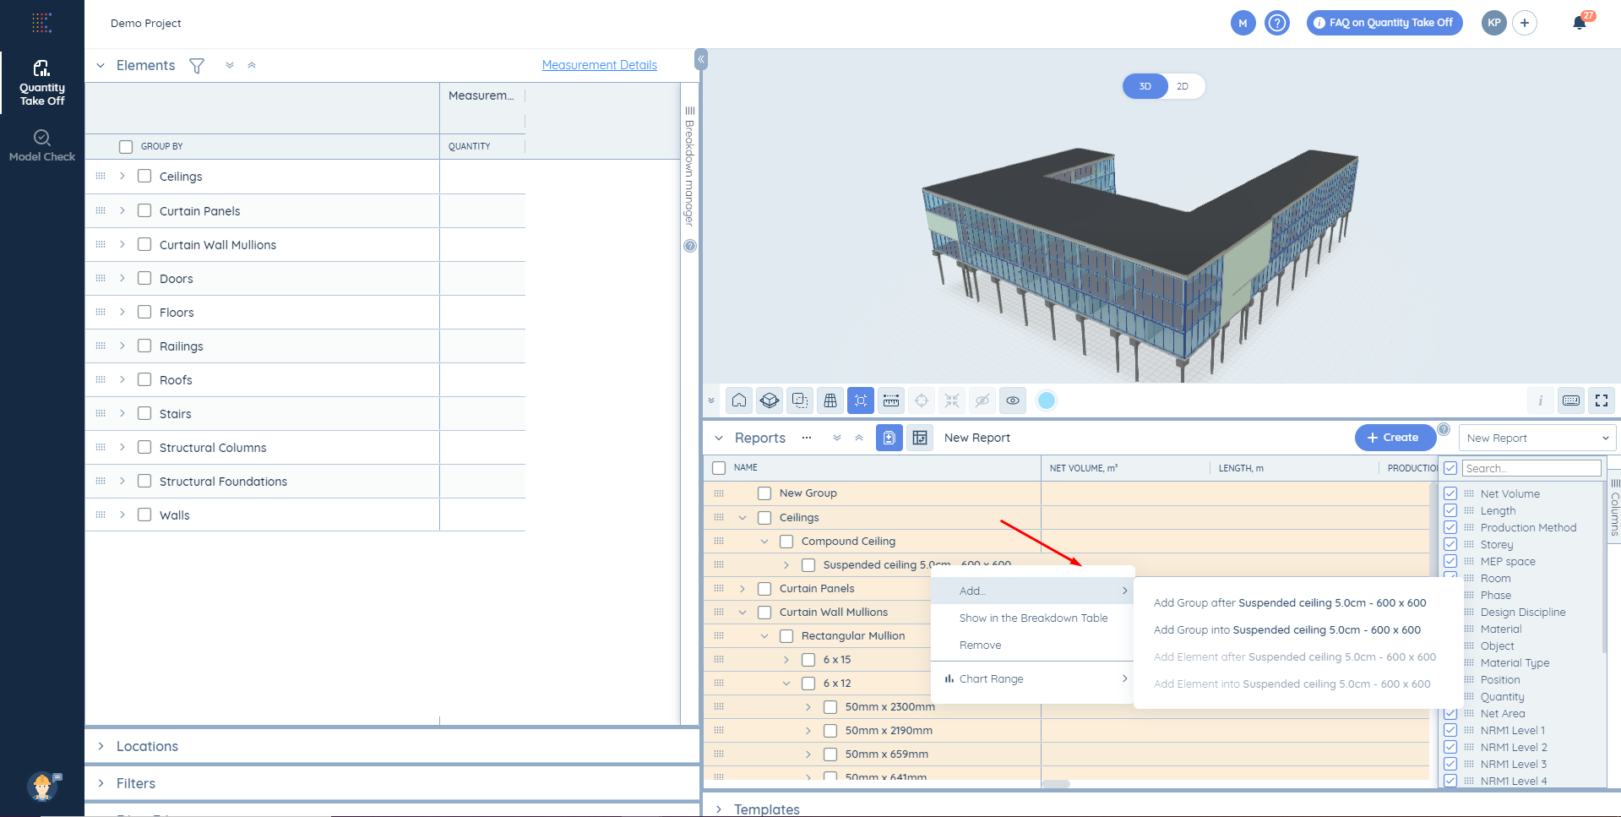Click the Create button
Screen dimensions: 1621x817
point(1394,438)
